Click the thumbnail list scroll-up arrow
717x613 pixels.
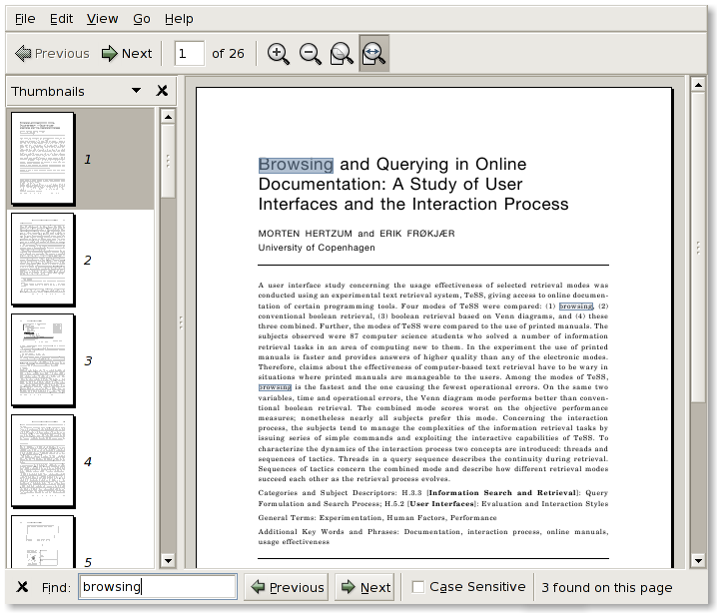pyautogui.click(x=169, y=117)
